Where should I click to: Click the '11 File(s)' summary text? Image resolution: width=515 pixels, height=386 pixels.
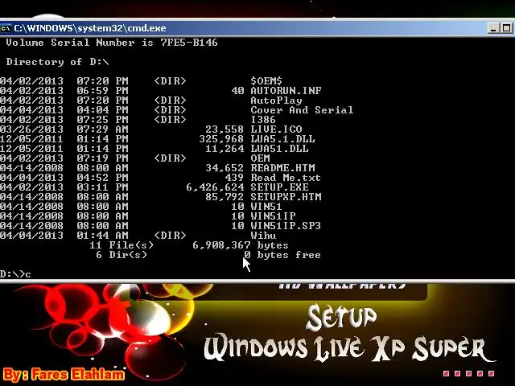click(x=122, y=245)
